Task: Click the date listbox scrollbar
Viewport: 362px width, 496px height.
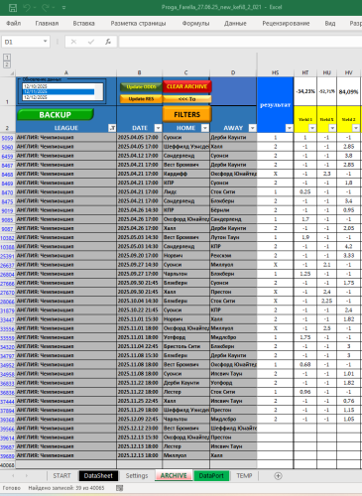Action: [98, 91]
